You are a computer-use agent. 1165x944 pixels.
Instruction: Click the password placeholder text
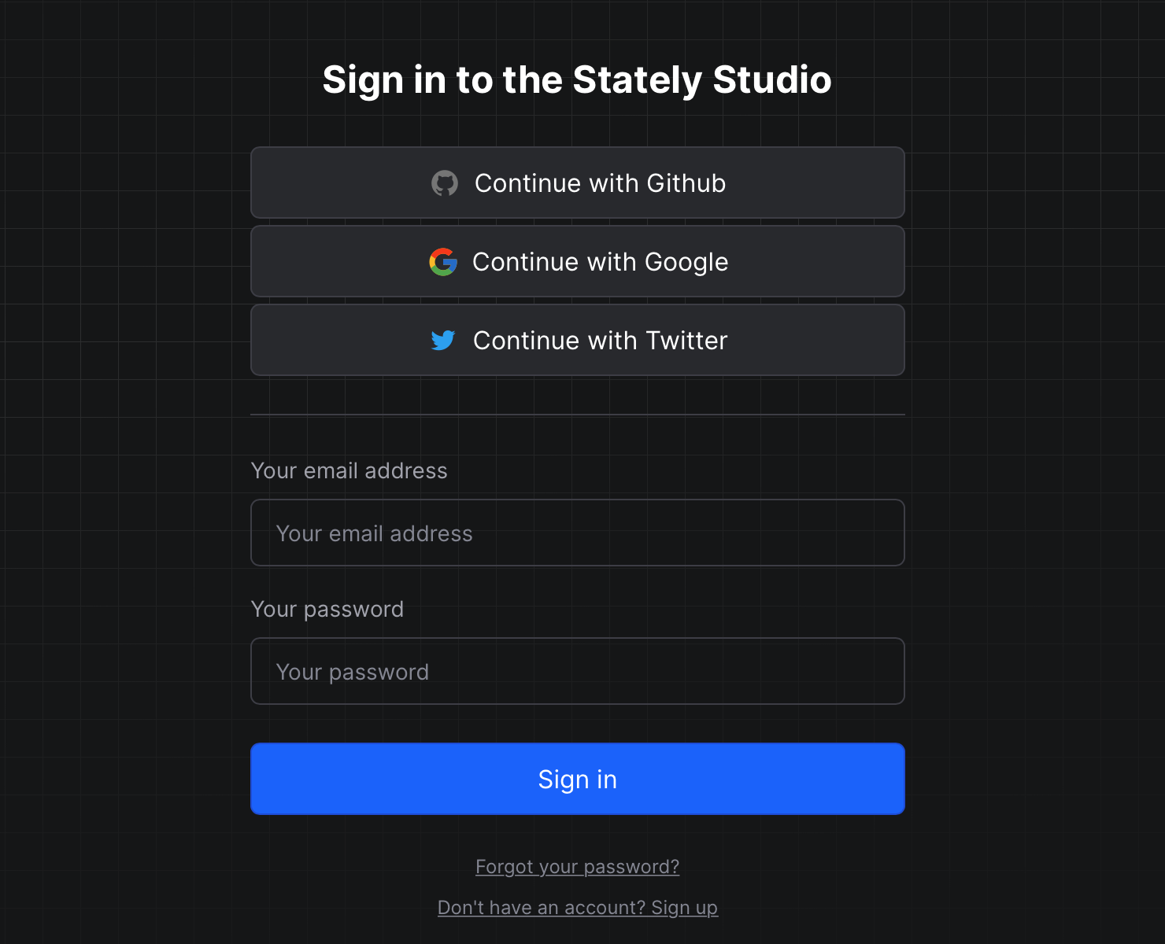pos(352,671)
